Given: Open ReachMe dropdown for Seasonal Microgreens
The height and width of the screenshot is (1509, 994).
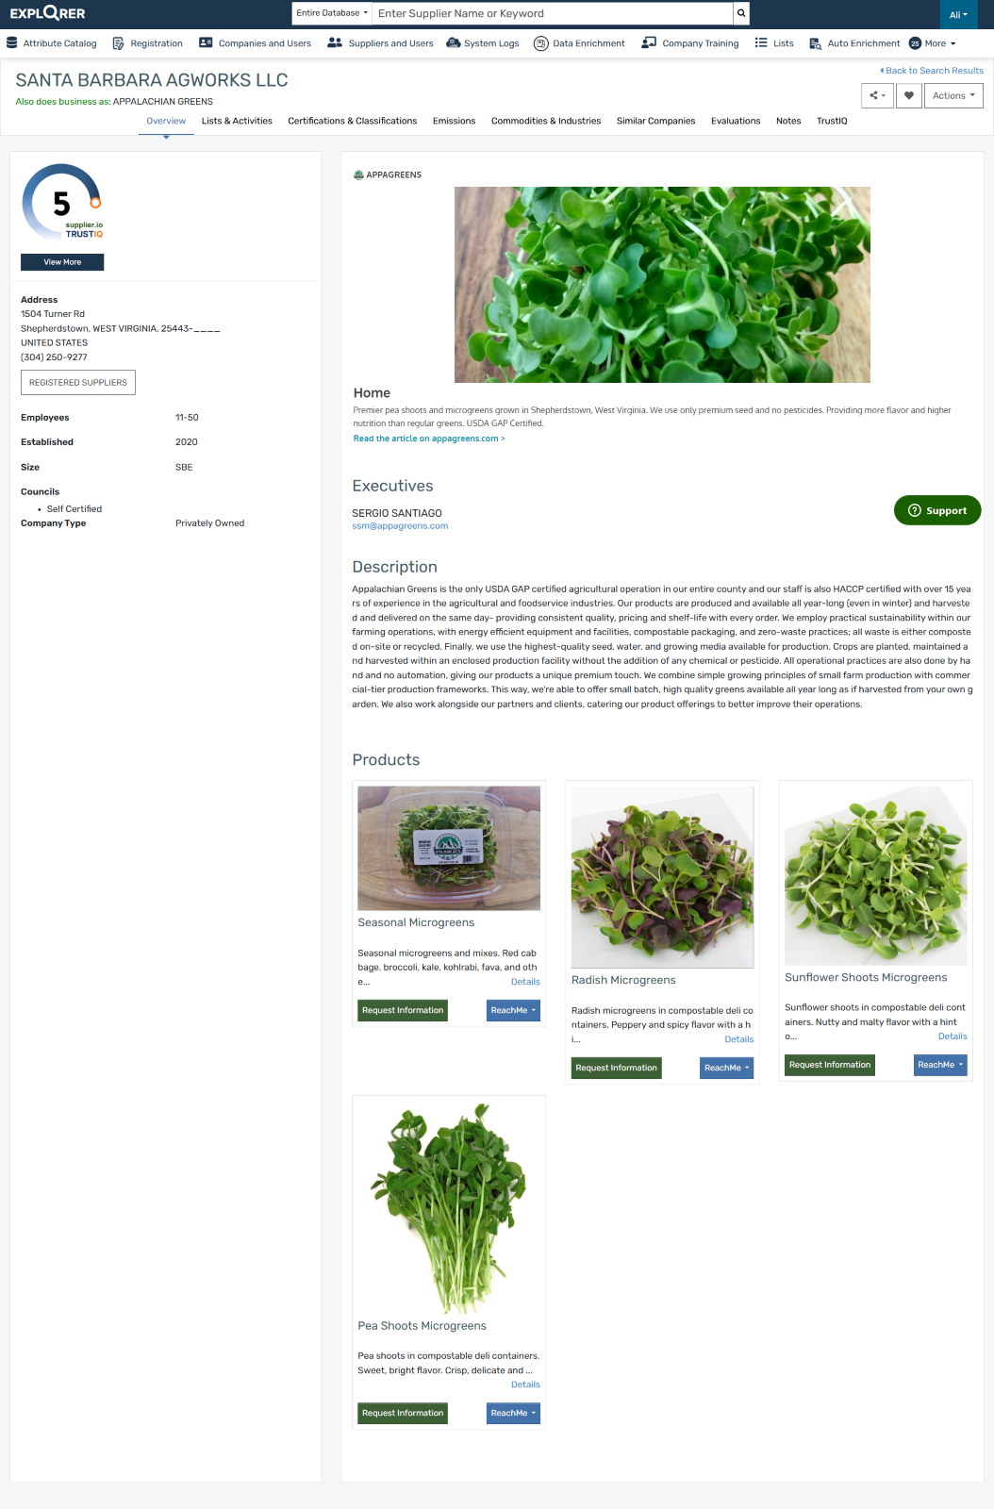Looking at the screenshot, I should [x=513, y=1010].
